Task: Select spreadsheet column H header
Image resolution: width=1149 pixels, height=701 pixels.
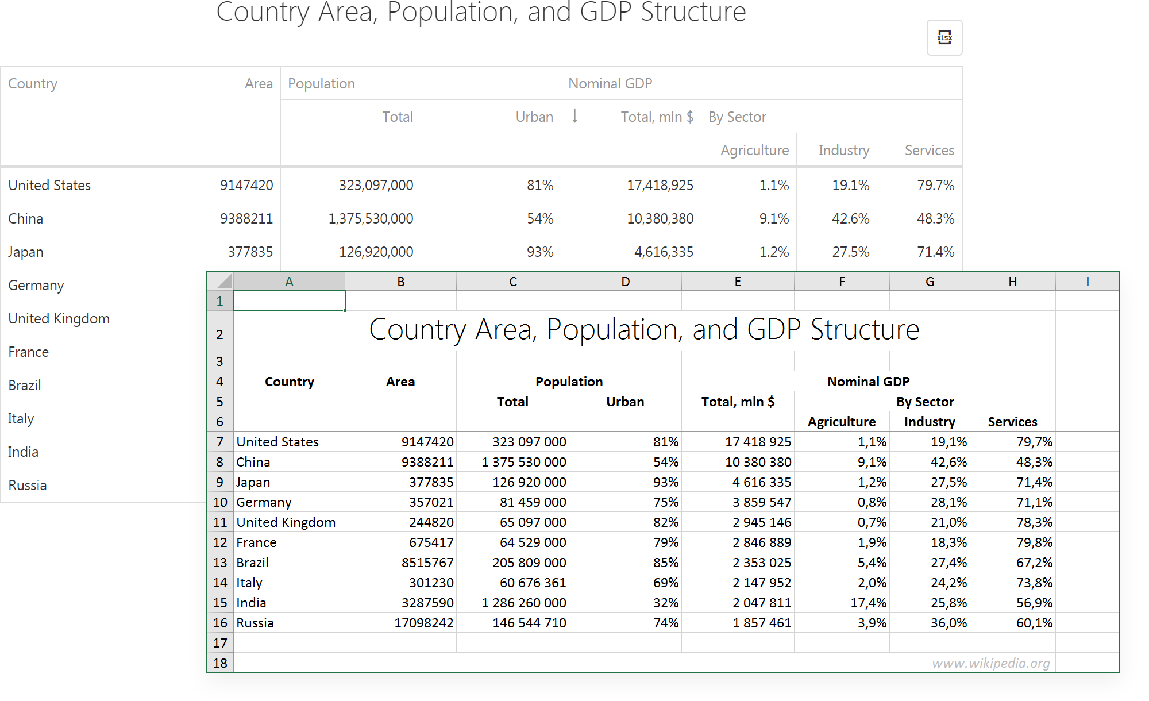Action: (x=1012, y=282)
